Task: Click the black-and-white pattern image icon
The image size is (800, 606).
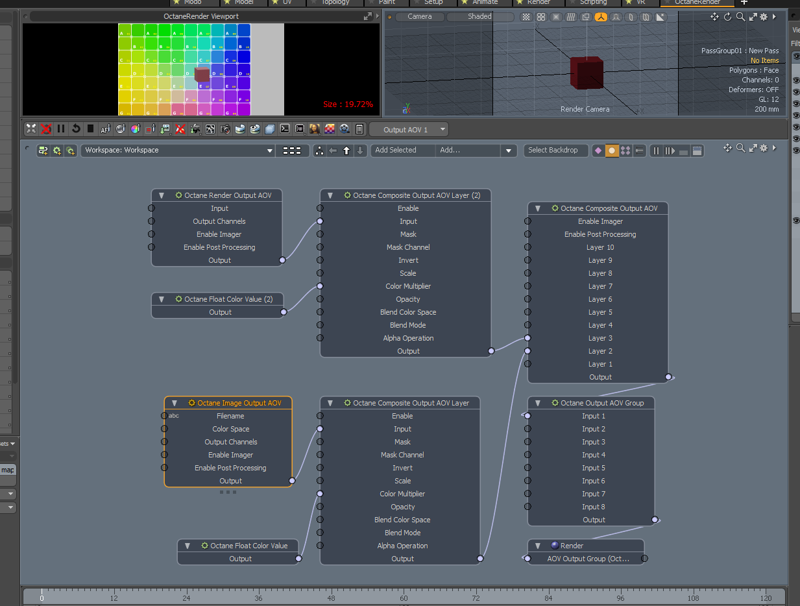Action: [x=210, y=129]
